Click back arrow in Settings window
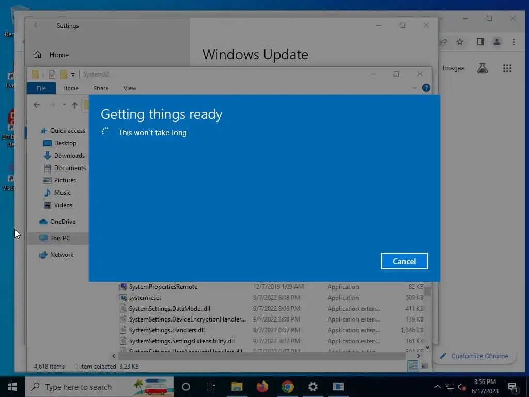Image resolution: width=529 pixels, height=397 pixels. pyautogui.click(x=37, y=25)
